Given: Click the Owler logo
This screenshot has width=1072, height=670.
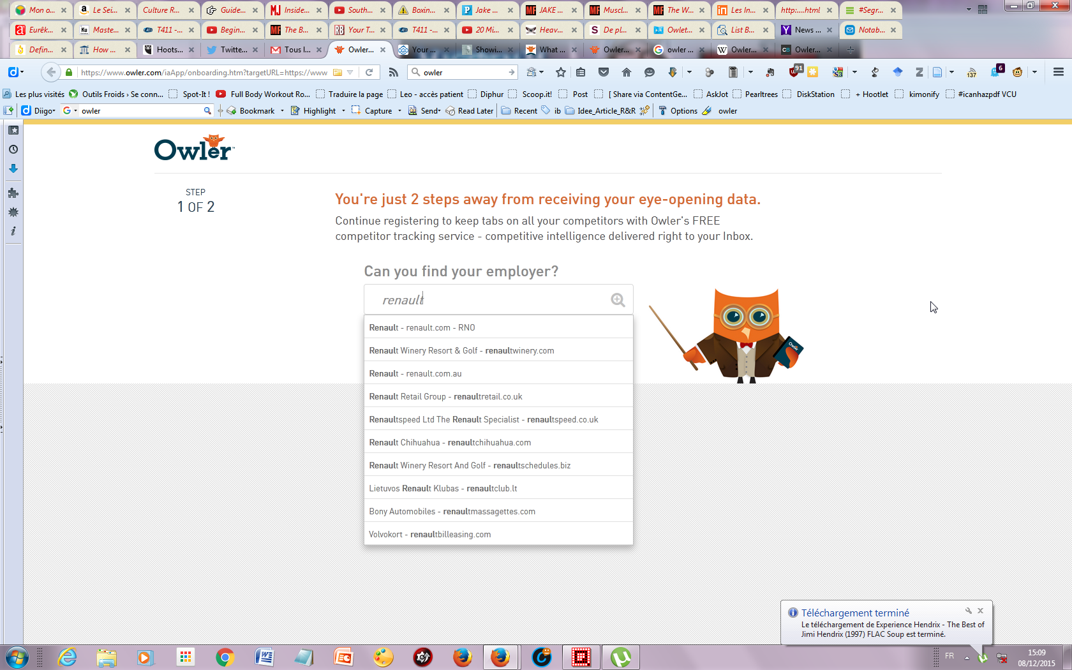Looking at the screenshot, I should click(194, 148).
